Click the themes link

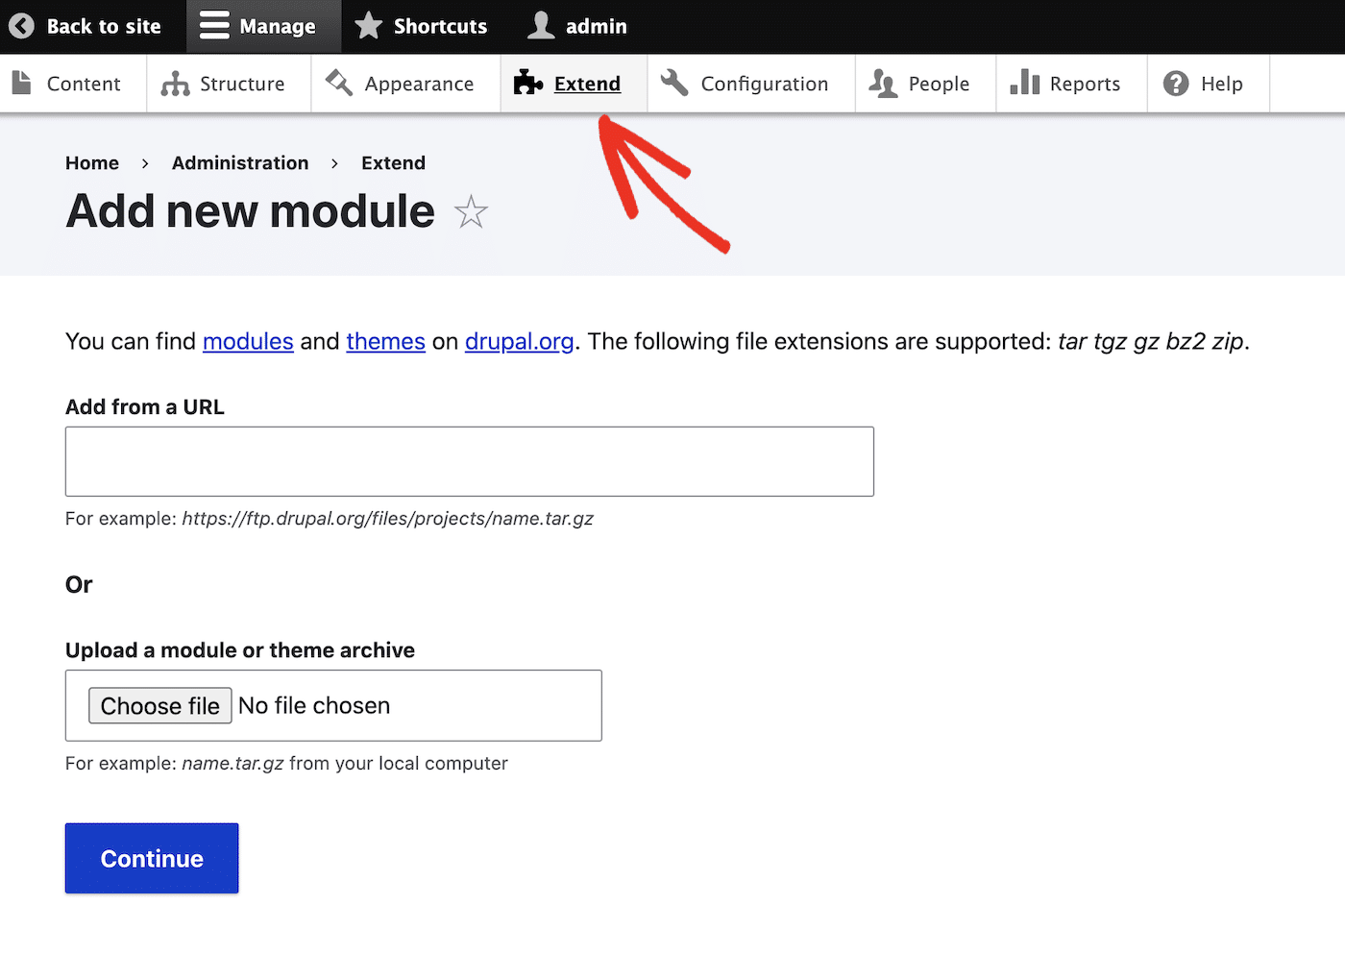(385, 341)
